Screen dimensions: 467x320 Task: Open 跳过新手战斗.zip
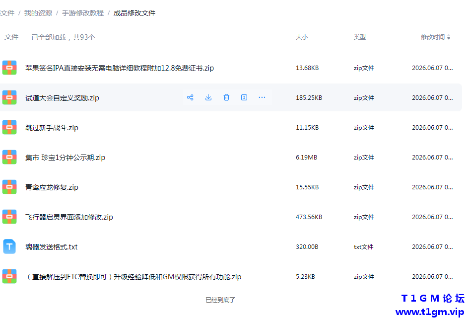pos(52,128)
